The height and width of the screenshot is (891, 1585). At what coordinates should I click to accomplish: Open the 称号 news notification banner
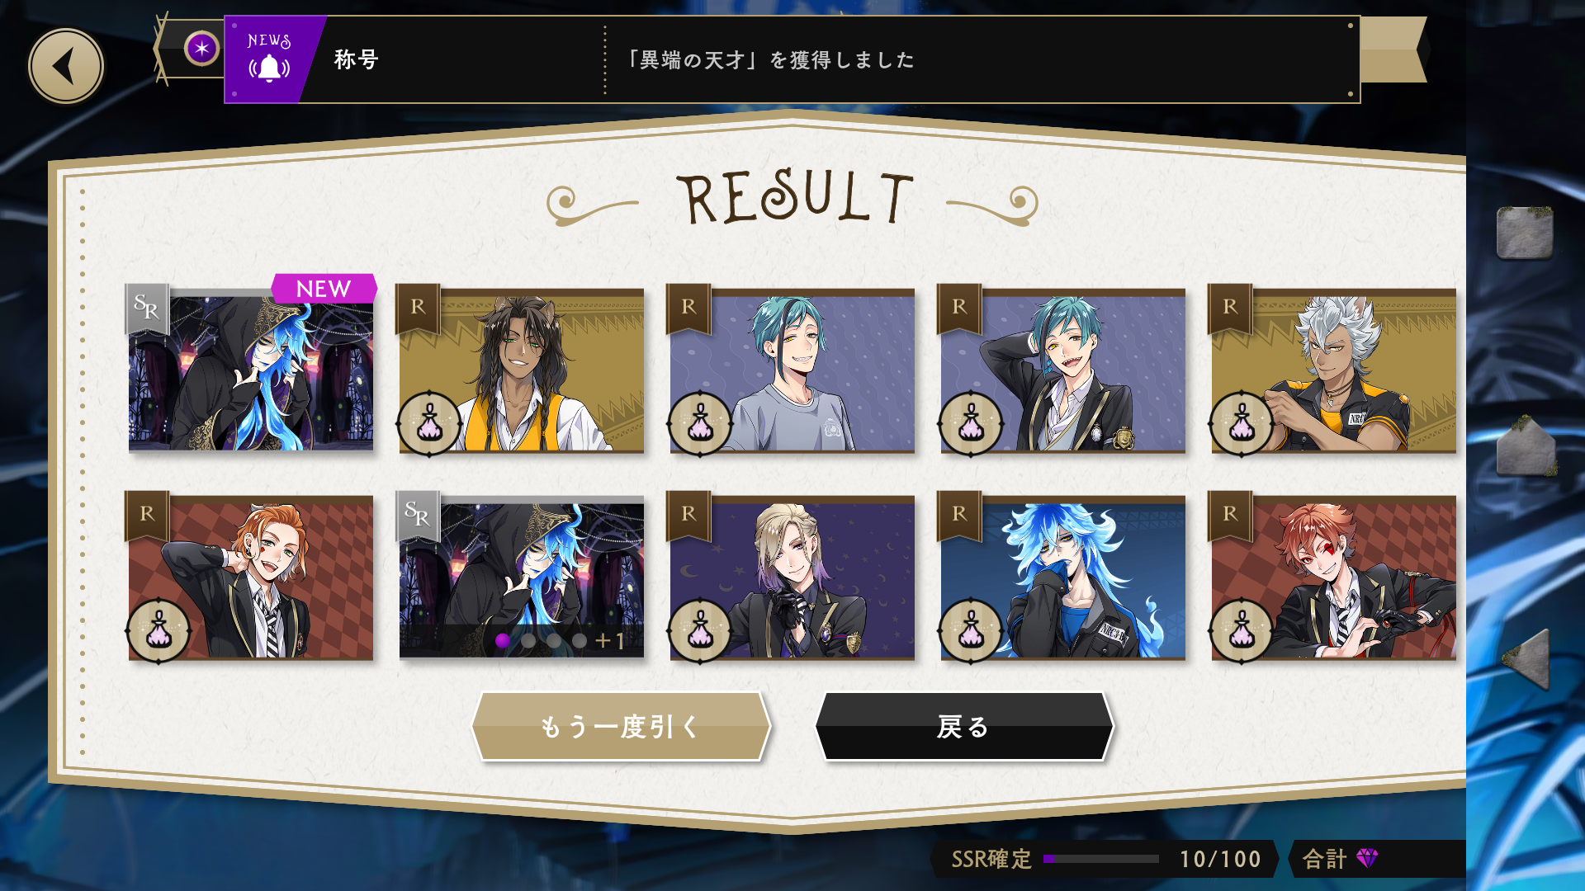point(792,59)
